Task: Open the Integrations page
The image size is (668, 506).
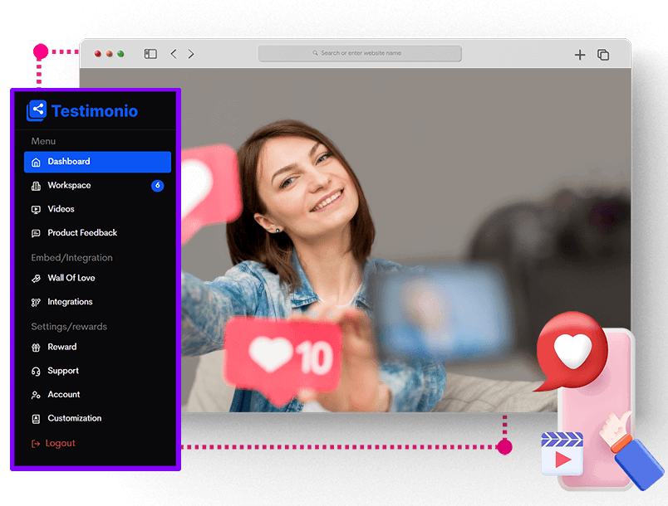Action: click(70, 302)
